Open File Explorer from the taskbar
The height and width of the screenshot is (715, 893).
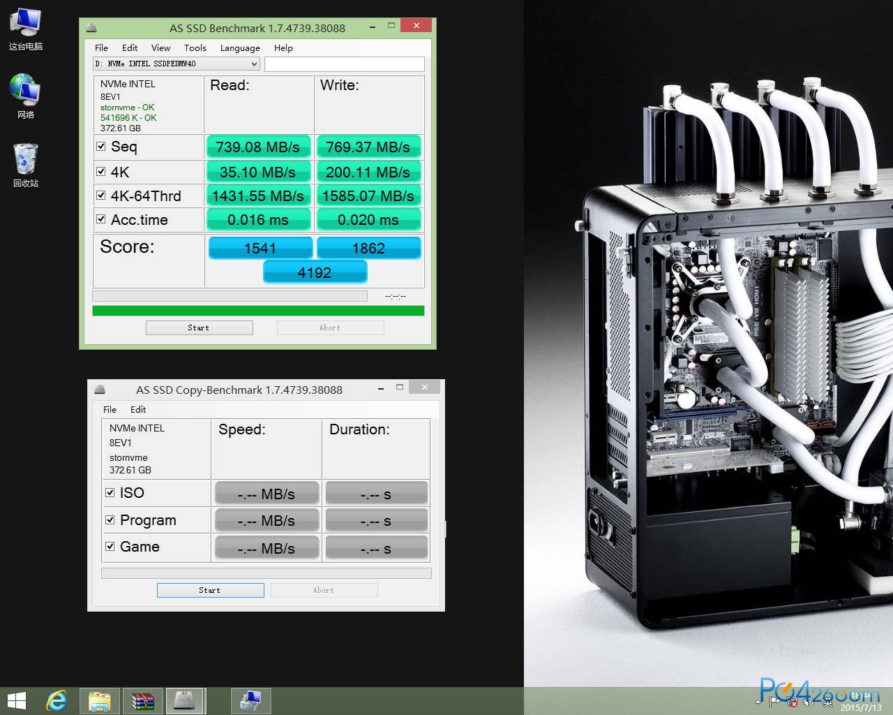pyautogui.click(x=100, y=700)
